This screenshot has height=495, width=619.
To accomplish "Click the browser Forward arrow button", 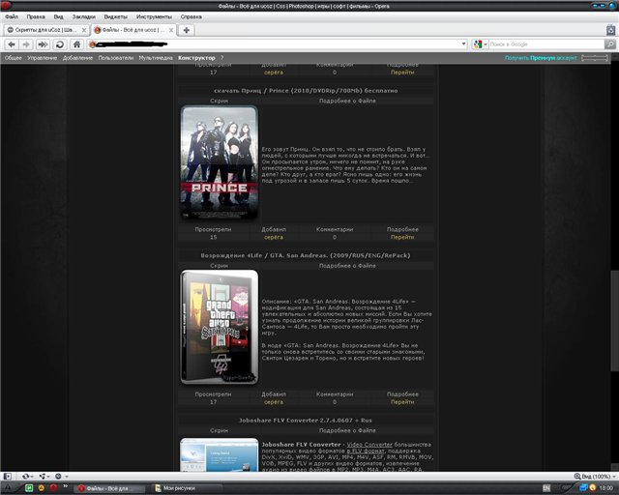I will tap(28, 44).
